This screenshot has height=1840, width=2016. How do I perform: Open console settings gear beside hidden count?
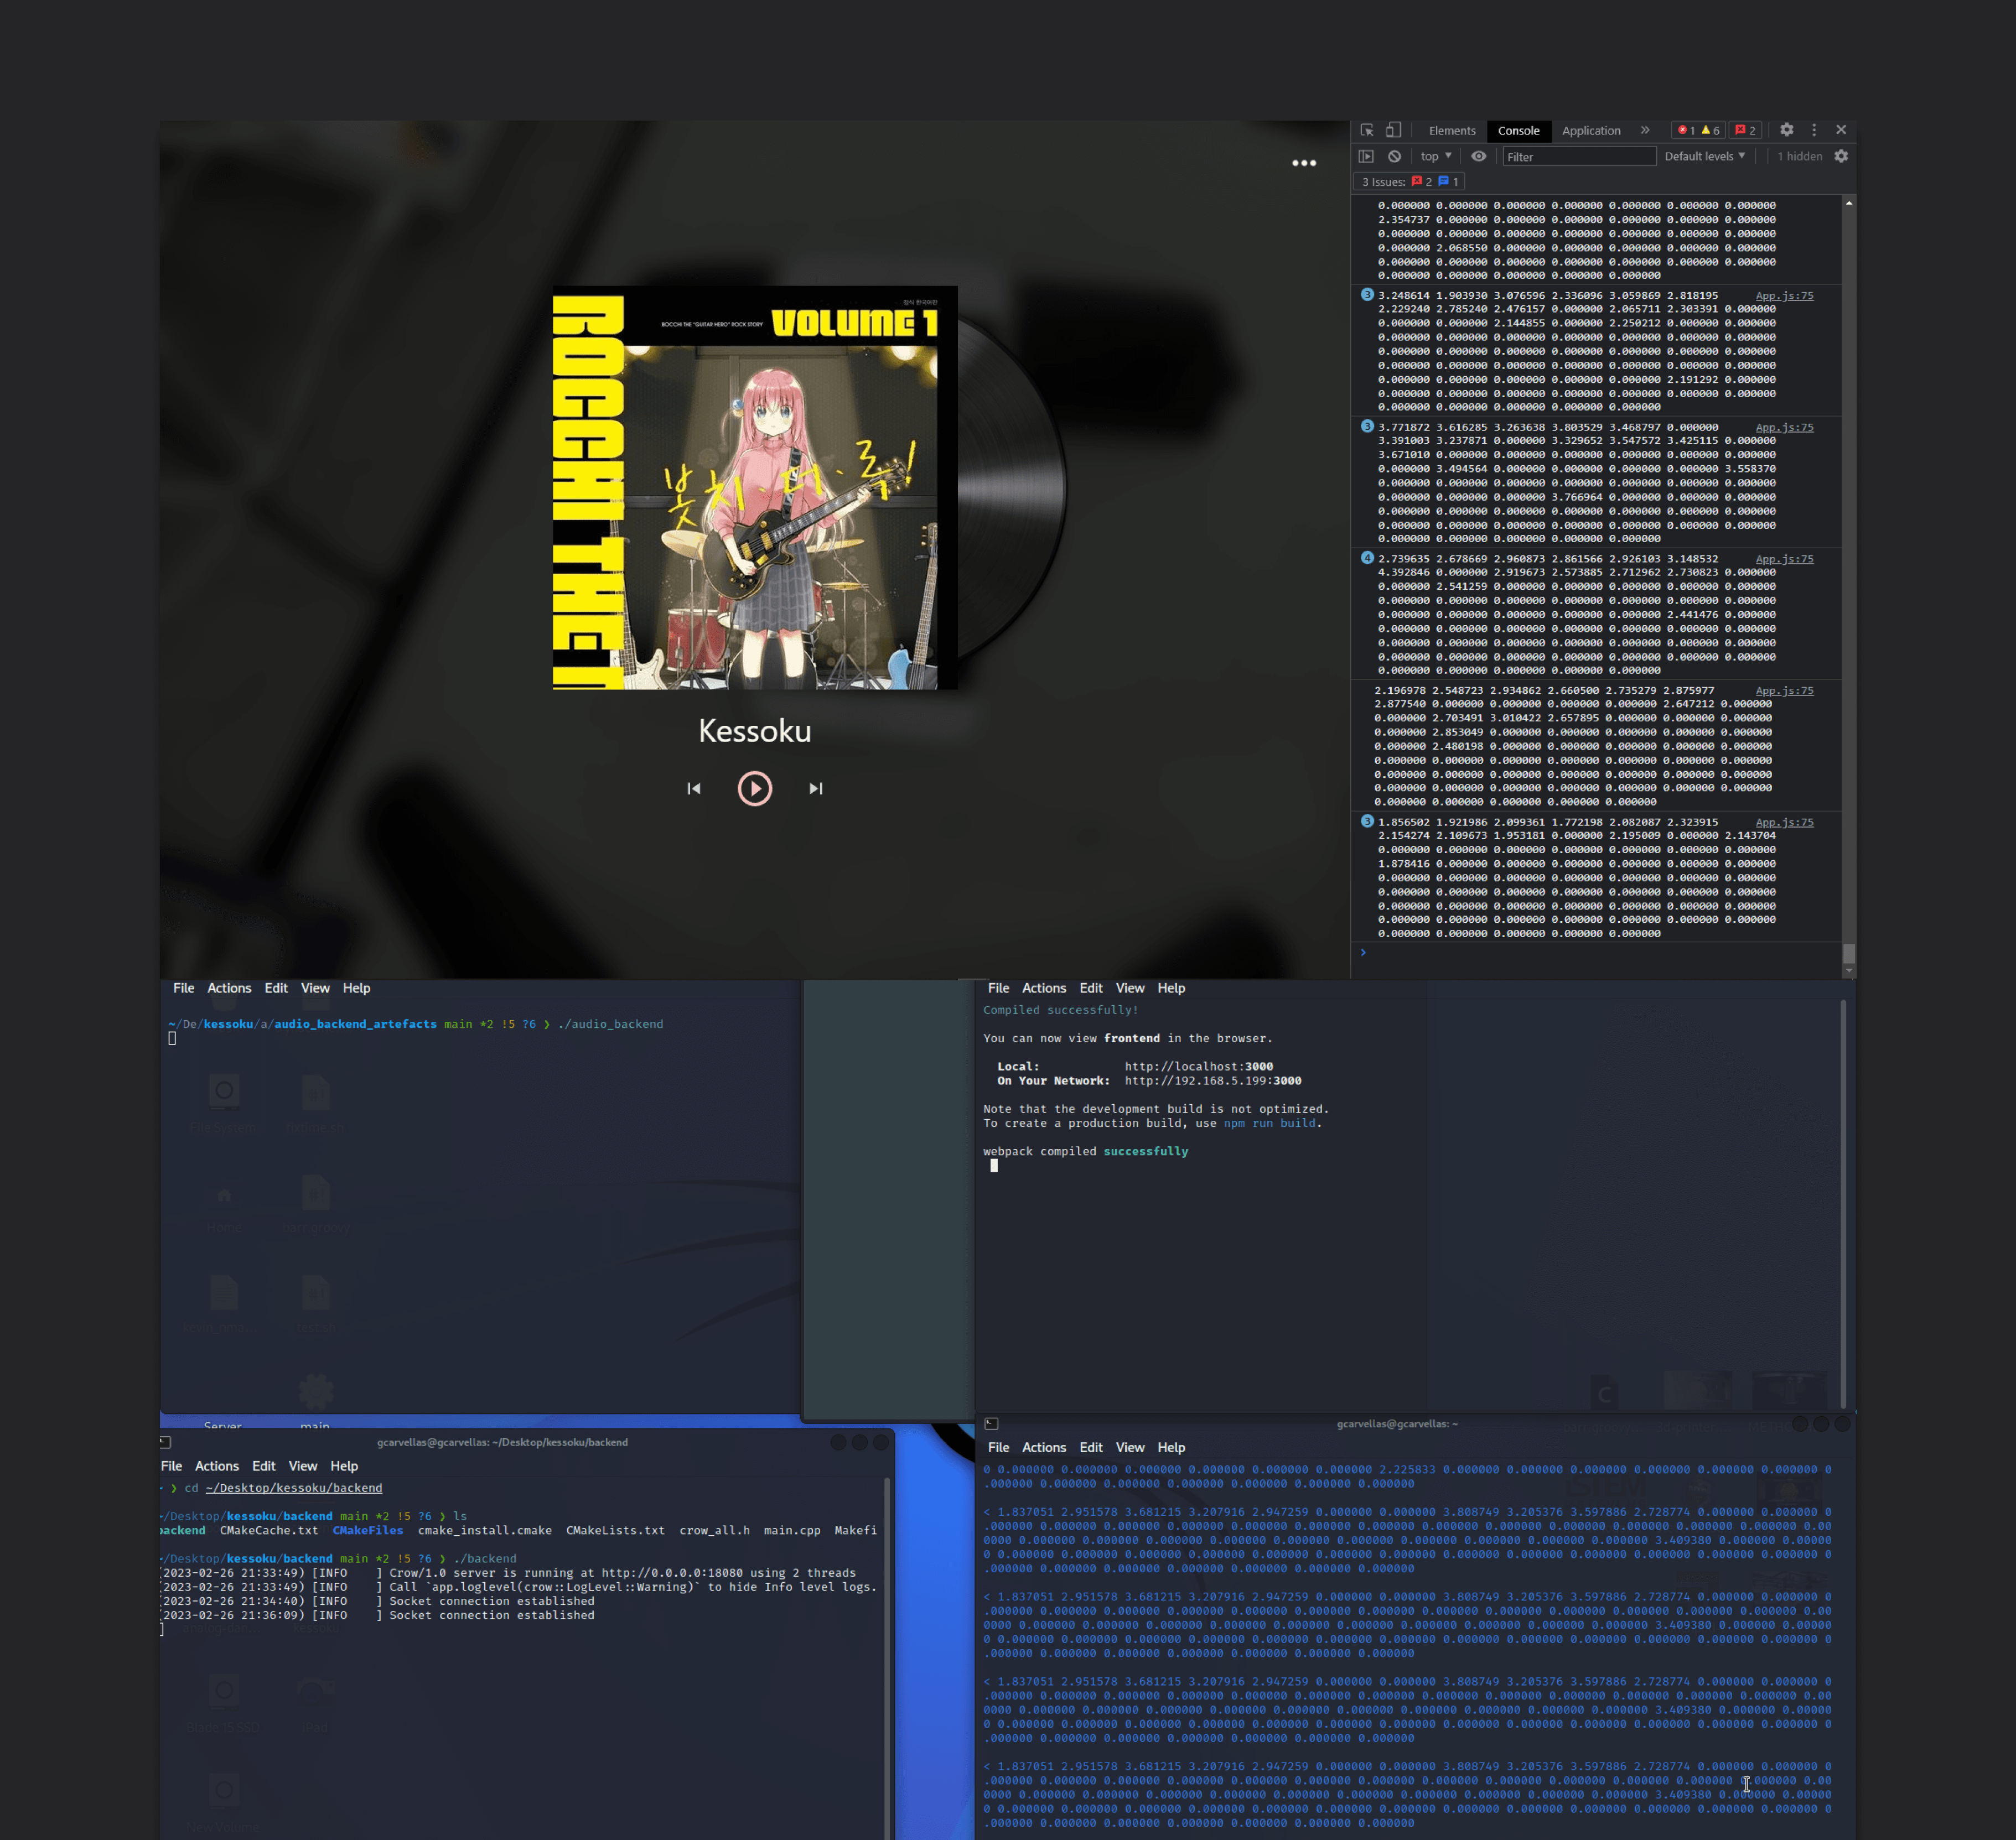click(x=1841, y=156)
